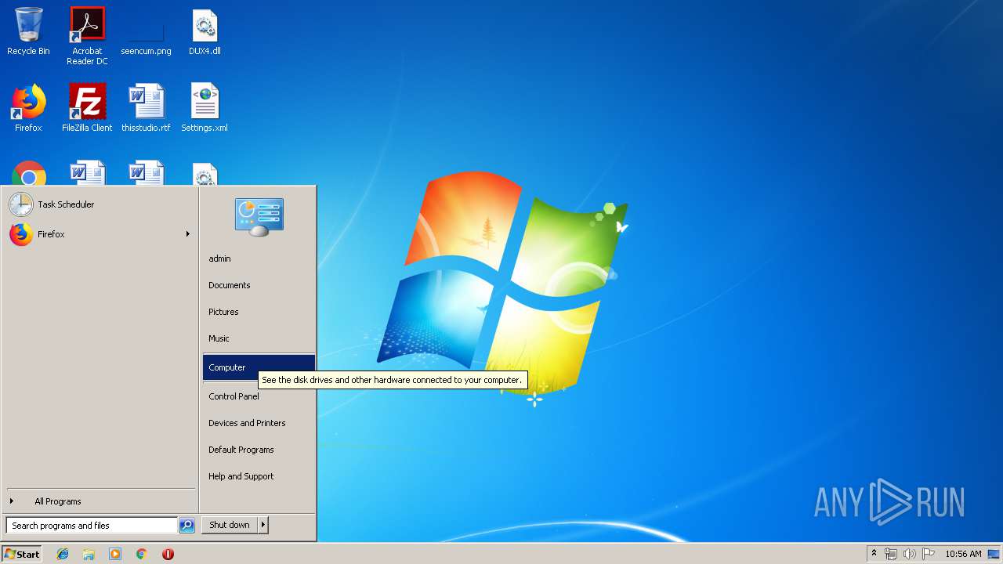
Task: Select Settings.xml file on desktop
Action: (x=205, y=108)
